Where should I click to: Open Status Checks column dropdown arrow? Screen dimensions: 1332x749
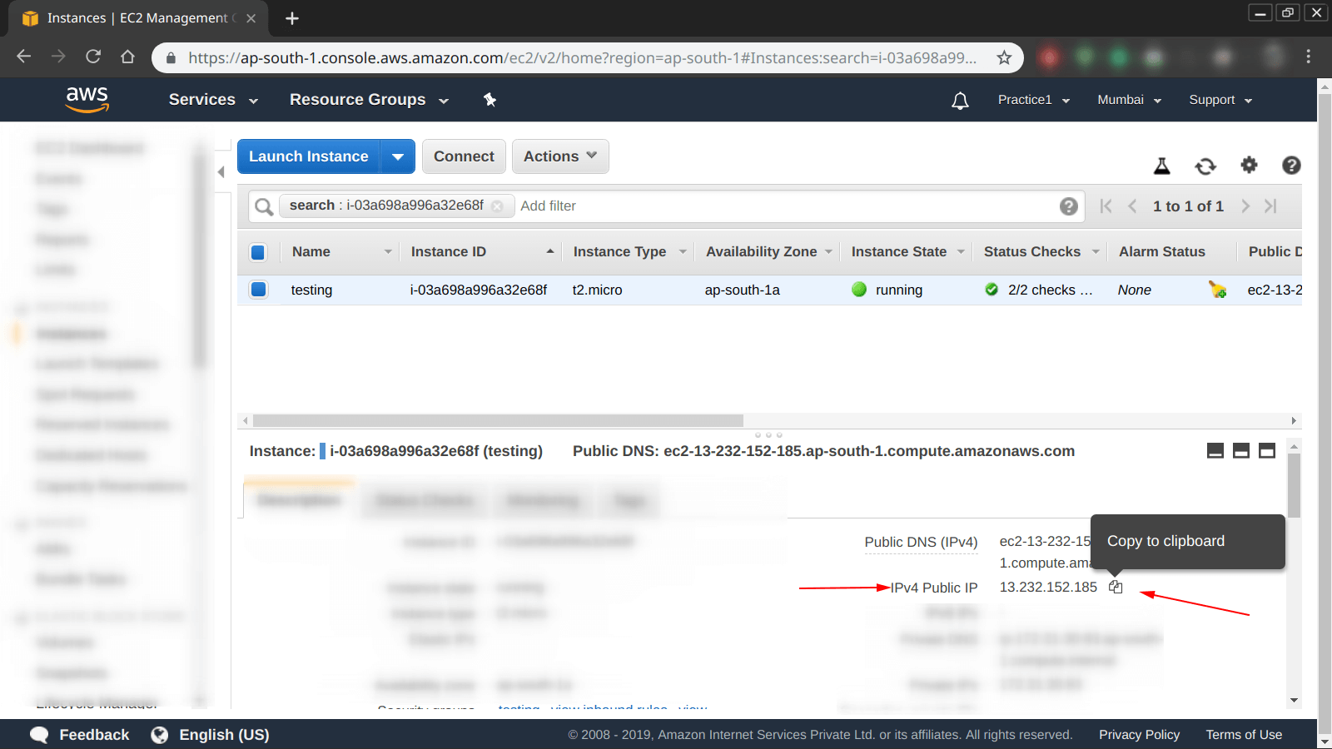coord(1096,252)
